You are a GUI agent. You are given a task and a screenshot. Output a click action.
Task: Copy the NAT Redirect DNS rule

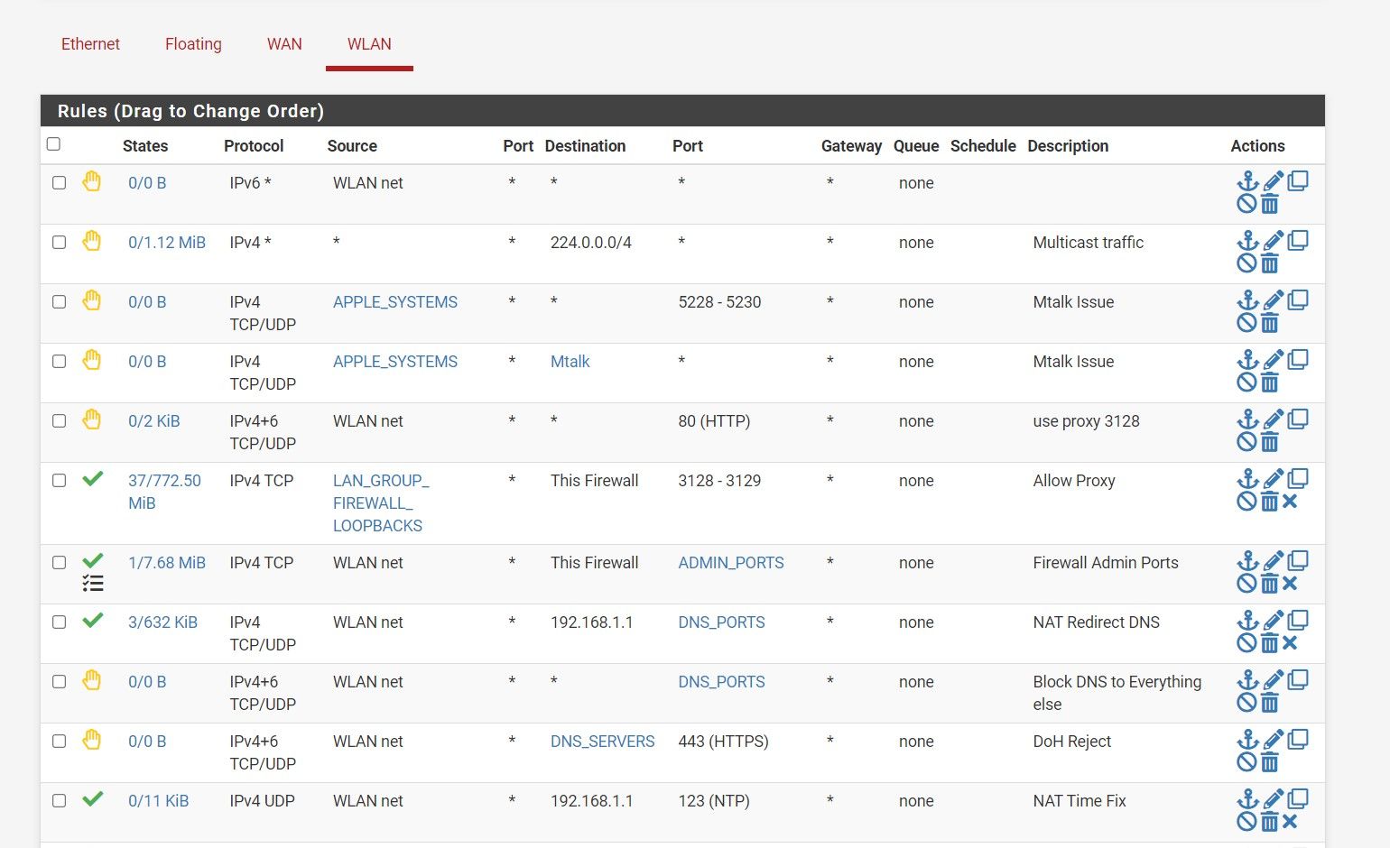[x=1298, y=620]
